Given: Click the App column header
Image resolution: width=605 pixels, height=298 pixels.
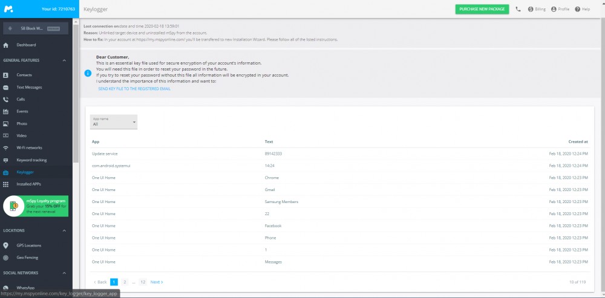Looking at the screenshot, I should pos(96,142).
